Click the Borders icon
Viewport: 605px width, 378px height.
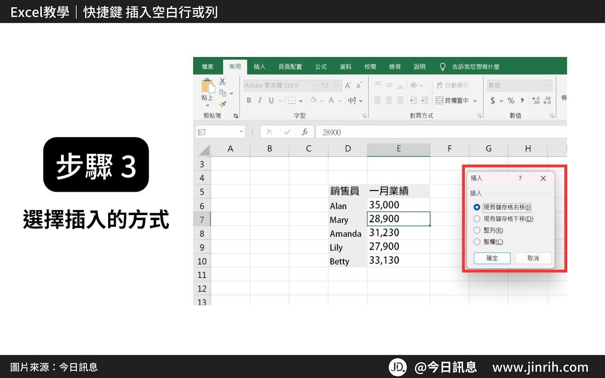click(292, 101)
